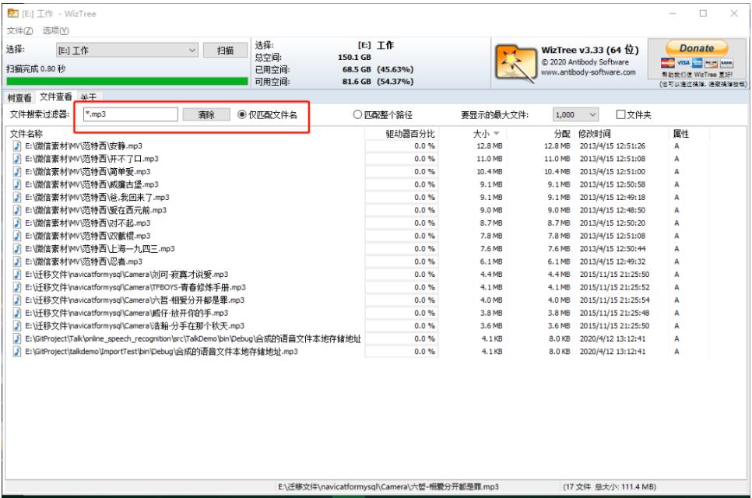Click the WizTree wizard logo image
The width and height of the screenshot is (752, 498).
[515, 64]
